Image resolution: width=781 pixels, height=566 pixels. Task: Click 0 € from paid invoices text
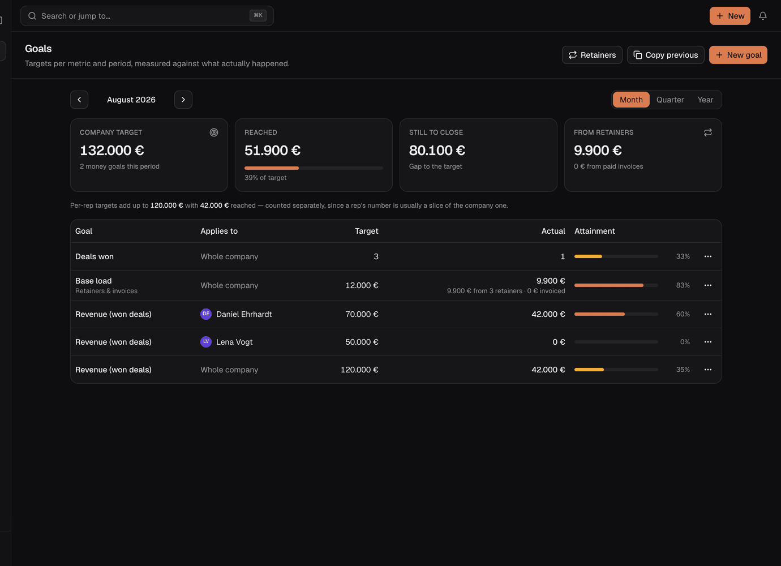click(x=608, y=166)
